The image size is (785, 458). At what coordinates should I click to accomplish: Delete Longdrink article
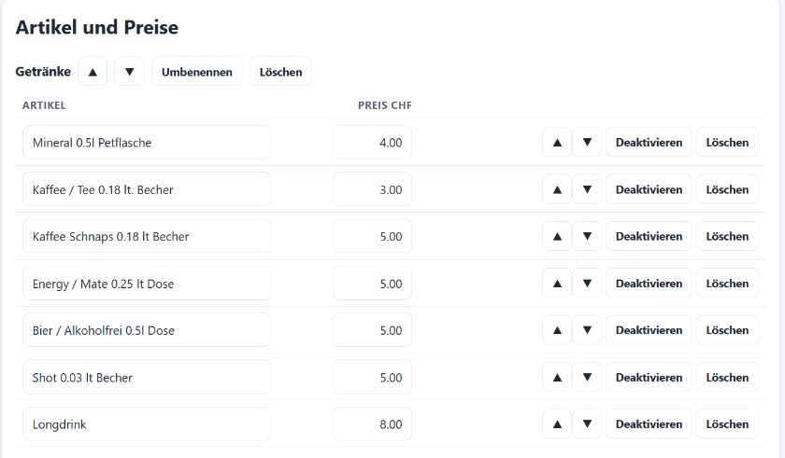point(727,424)
